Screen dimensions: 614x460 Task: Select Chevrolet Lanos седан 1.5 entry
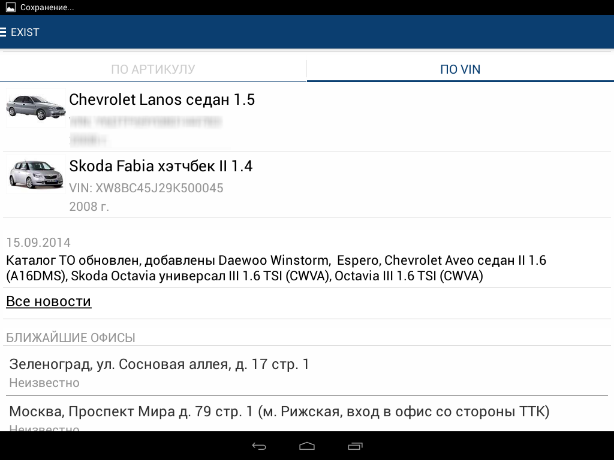162,100
